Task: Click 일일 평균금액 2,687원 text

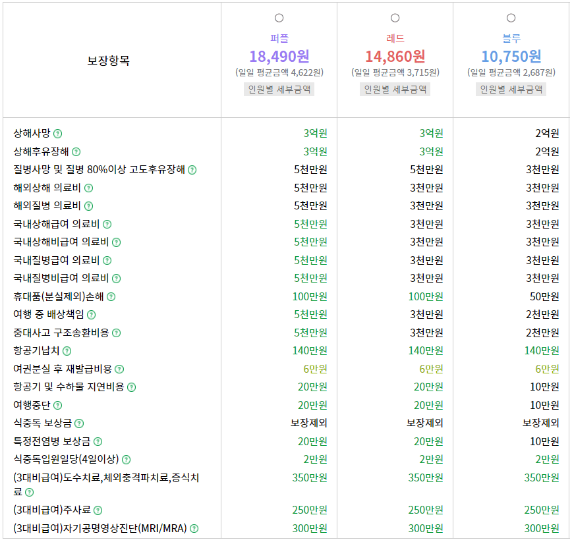Action: tap(511, 72)
